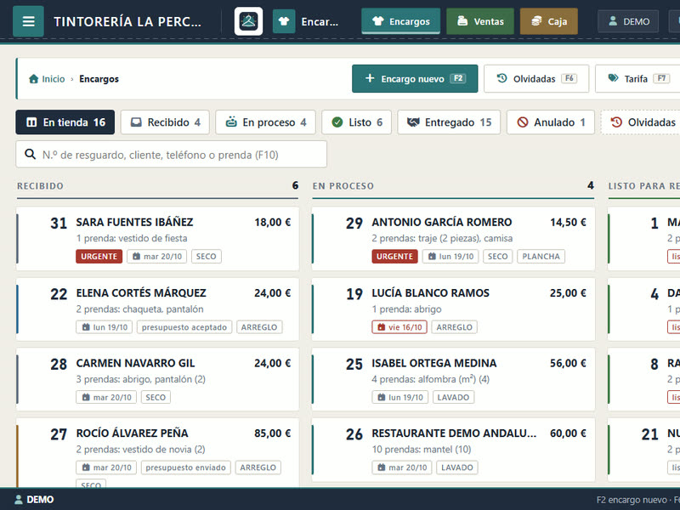
Task: Click the PLANCHA tag on order 29
Action: (x=541, y=257)
